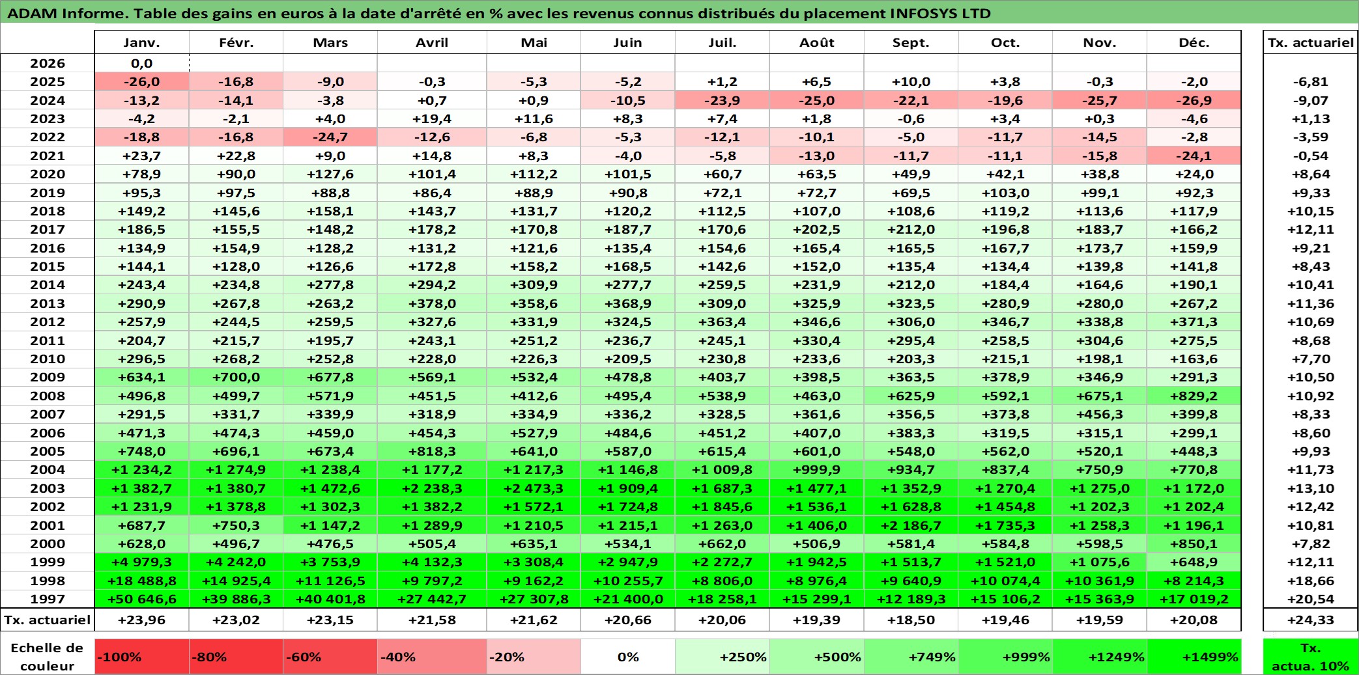Screen dimensions: 1359x675
Task: Select the '+371,3' cell for Déc. 2012
Action: [1194, 322]
